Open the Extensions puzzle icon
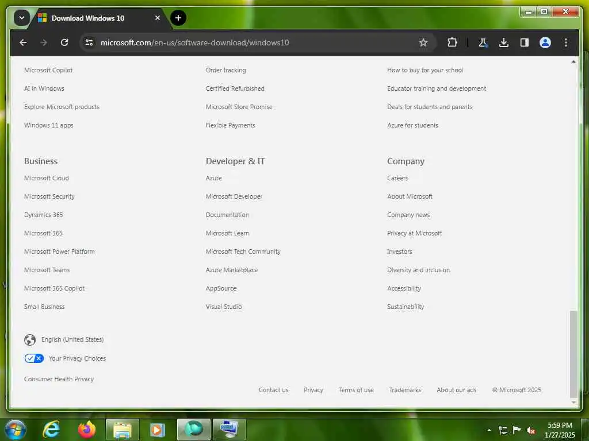Screen dimensions: 589x441 pyautogui.click(x=452, y=42)
